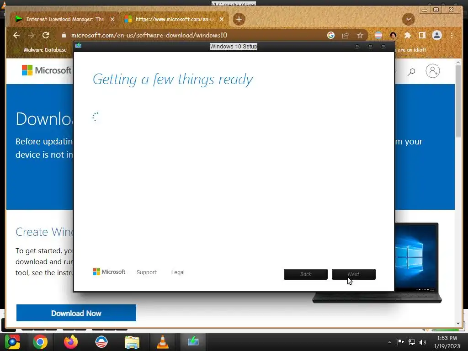Image resolution: width=468 pixels, height=351 pixels.
Task: Open the Legal link in Setup
Action: pyautogui.click(x=178, y=272)
